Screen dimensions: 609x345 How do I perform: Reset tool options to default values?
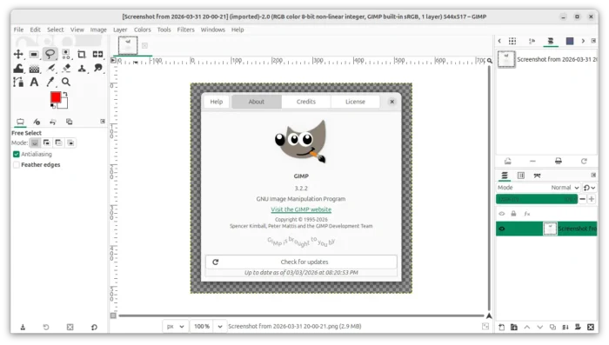94,327
